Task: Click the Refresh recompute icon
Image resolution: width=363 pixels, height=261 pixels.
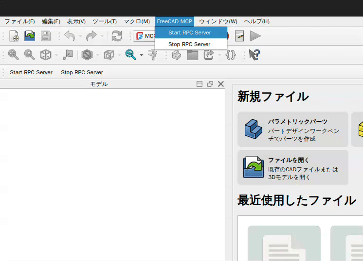Action: click(117, 36)
